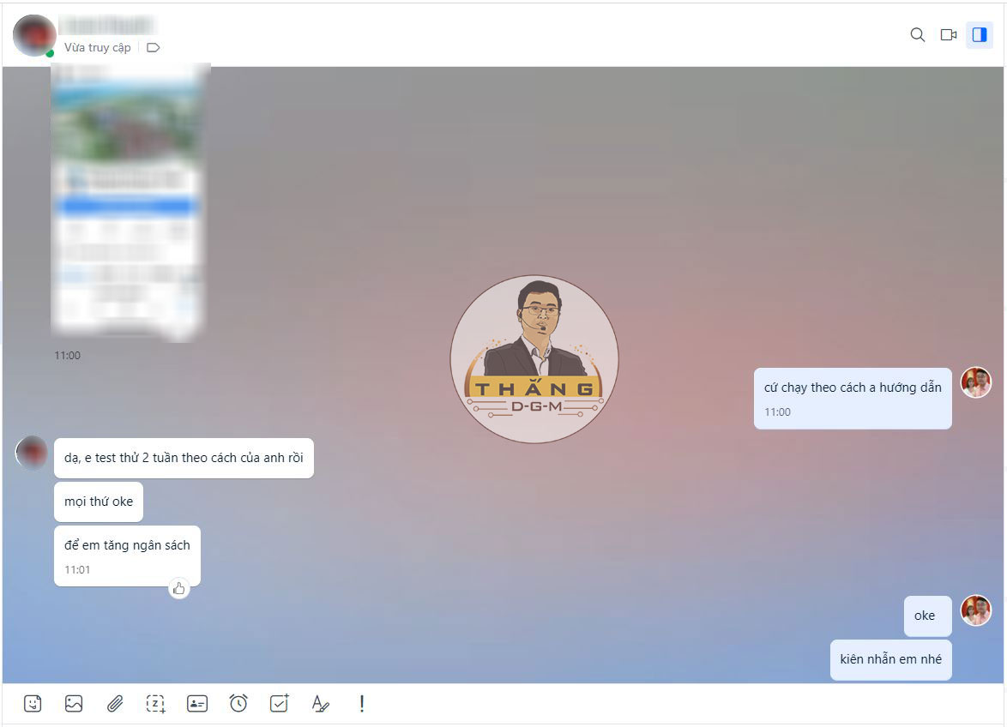The height and width of the screenshot is (727, 1007).
Task: Select message 'dạ, e test thử 2 tuần theo cách của anh rồi'
Action: 184,458
